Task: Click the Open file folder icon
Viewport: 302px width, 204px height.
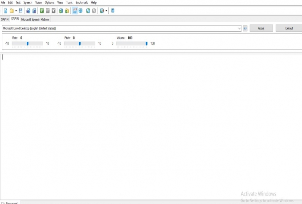Action: 12,11
